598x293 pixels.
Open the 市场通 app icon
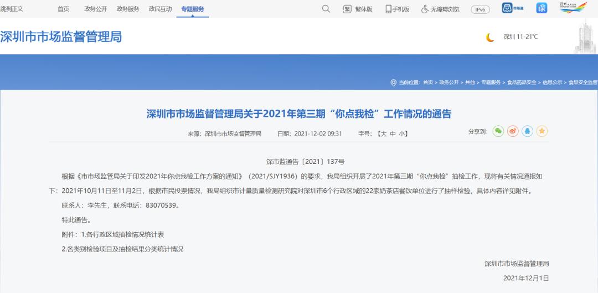(x=513, y=8)
